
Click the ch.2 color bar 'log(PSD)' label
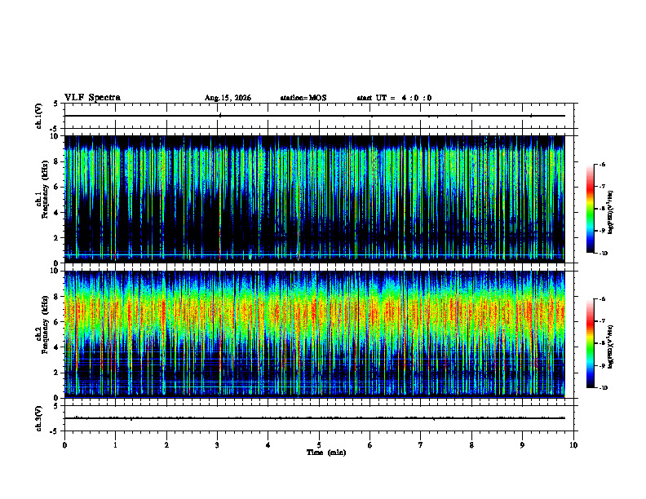611,347
